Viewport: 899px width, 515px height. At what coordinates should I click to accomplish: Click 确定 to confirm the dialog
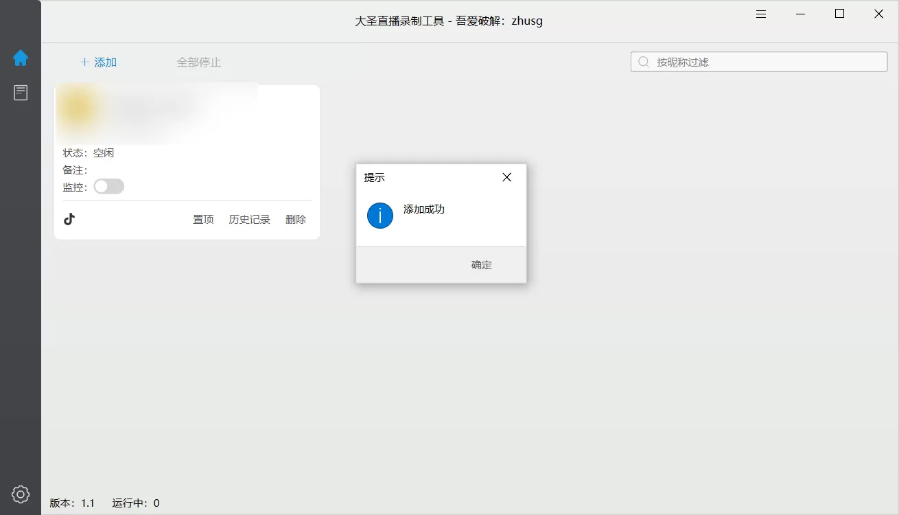click(481, 264)
